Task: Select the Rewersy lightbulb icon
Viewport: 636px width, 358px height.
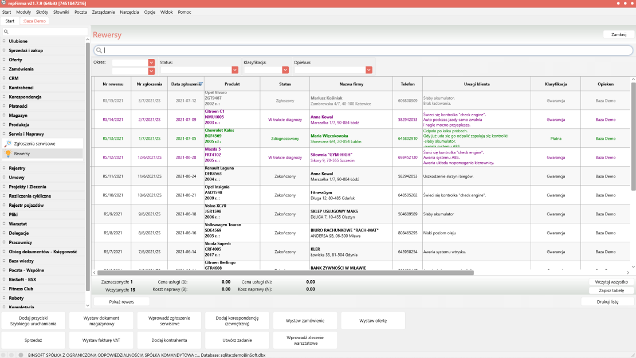Action: coord(8,154)
